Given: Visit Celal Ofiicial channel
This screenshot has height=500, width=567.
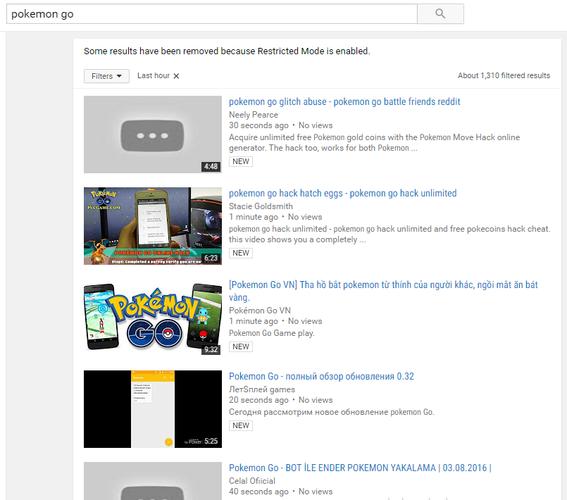Looking at the screenshot, I should click(x=251, y=481).
